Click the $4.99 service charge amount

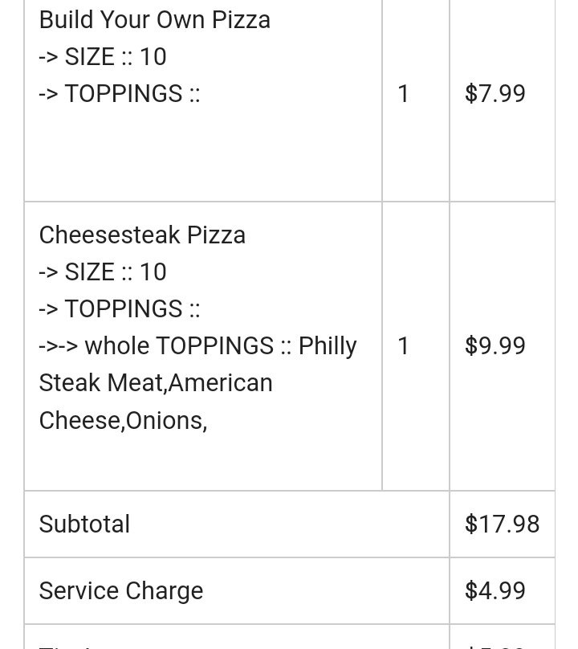pos(495,590)
